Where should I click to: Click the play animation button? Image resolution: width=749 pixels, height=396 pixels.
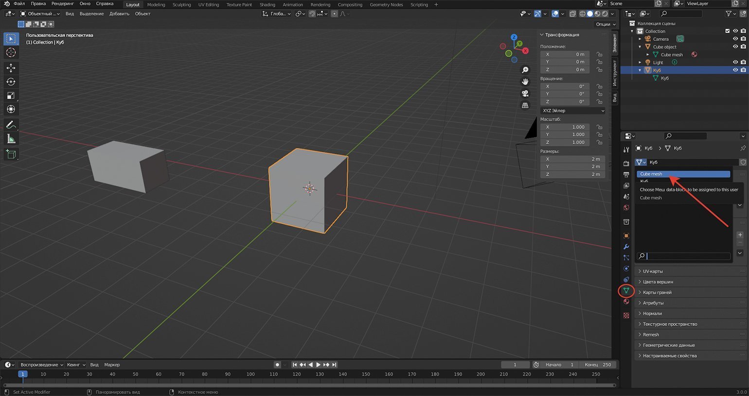pyautogui.click(x=318, y=365)
